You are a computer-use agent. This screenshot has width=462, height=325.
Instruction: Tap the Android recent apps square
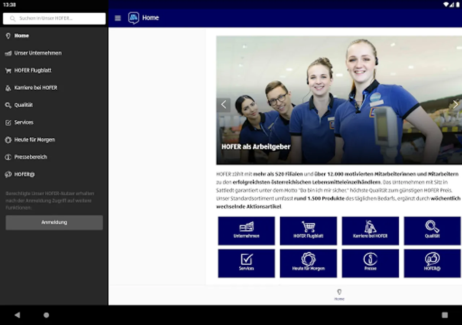point(445,315)
